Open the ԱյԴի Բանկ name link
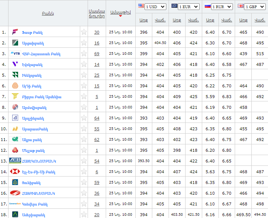This screenshot has width=268, height=218. point(32,86)
